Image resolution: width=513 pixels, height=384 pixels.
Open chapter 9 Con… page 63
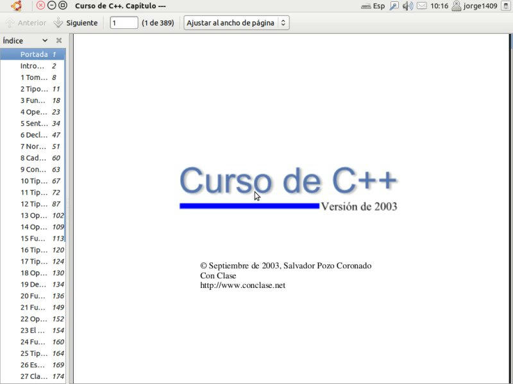(33, 170)
